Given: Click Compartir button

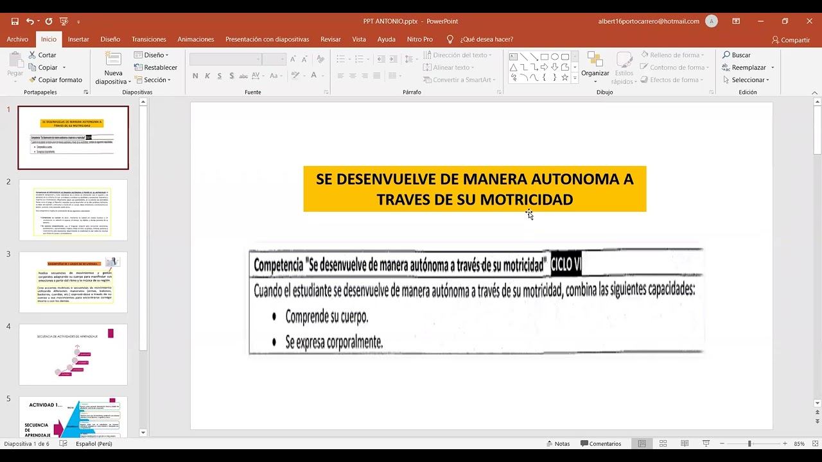Looking at the screenshot, I should (x=791, y=40).
